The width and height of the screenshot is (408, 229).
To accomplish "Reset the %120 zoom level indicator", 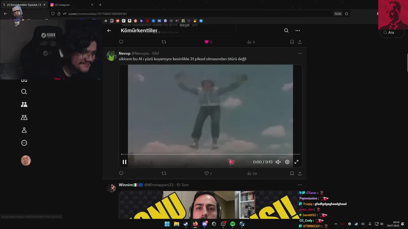I will 338,14.
